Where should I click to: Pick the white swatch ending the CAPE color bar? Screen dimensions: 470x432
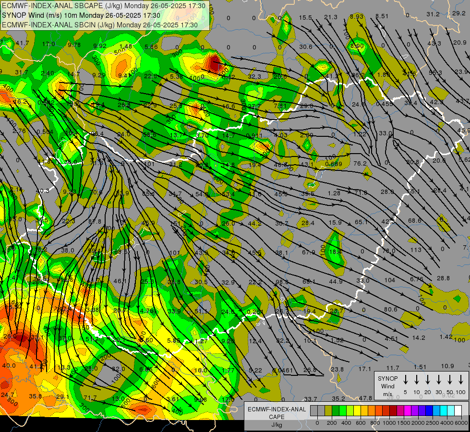click(x=458, y=410)
